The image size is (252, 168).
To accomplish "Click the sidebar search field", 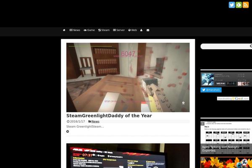I will (225, 46).
